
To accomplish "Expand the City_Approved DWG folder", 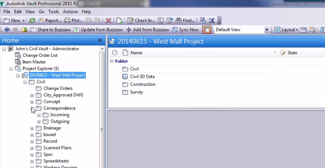I will pyautogui.click(x=32, y=95).
